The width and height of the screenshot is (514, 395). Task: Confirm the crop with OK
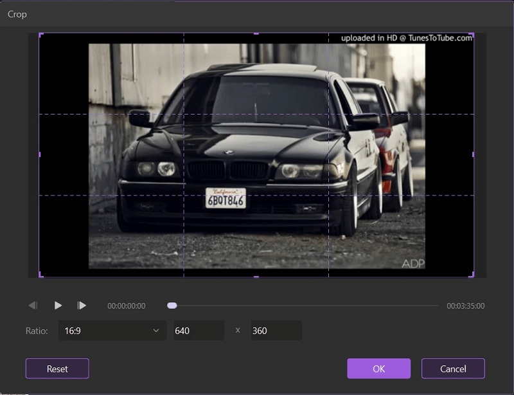378,369
